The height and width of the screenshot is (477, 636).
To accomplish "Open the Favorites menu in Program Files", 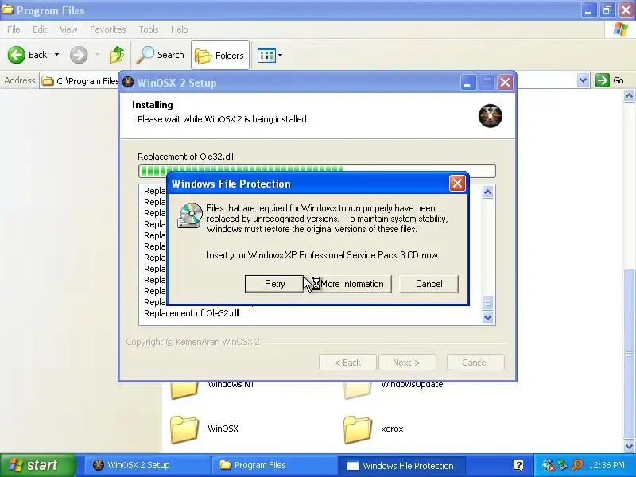I will (x=108, y=29).
